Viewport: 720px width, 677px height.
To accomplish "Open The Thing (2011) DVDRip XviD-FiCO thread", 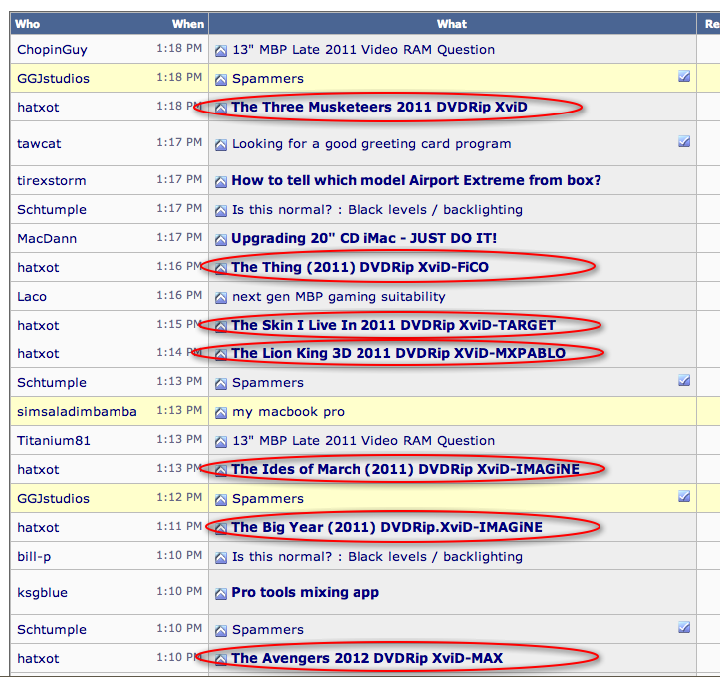I will [360, 267].
